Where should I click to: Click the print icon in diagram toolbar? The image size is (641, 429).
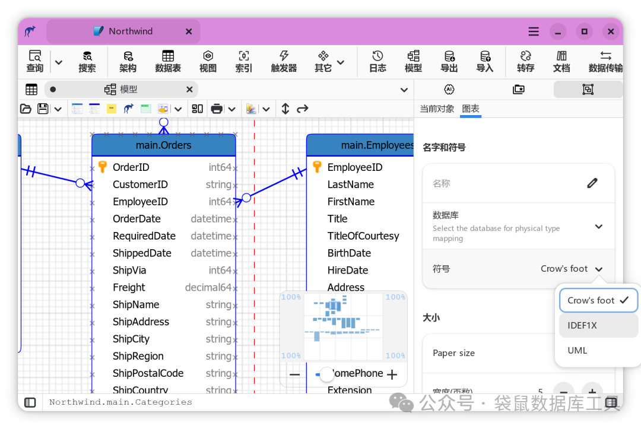click(217, 109)
